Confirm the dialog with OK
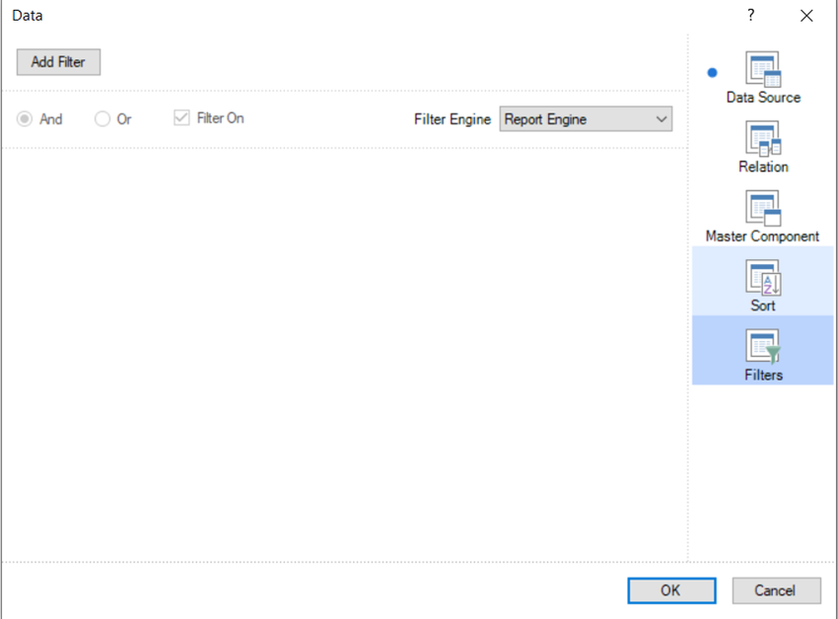 (x=671, y=590)
